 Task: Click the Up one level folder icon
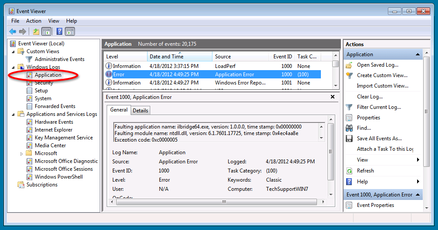point(36,31)
